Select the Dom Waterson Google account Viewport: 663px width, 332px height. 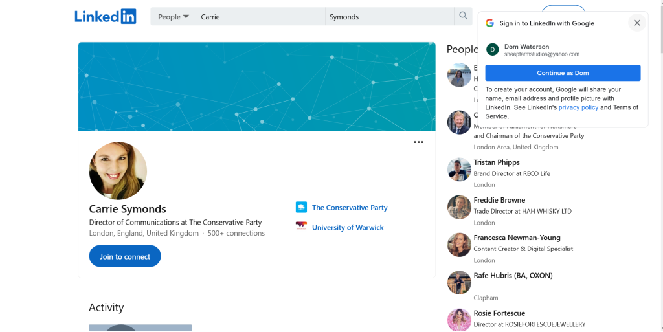(x=563, y=50)
